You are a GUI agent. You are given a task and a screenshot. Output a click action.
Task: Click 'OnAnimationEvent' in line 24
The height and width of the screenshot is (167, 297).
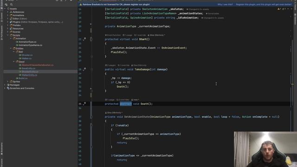click(173, 48)
